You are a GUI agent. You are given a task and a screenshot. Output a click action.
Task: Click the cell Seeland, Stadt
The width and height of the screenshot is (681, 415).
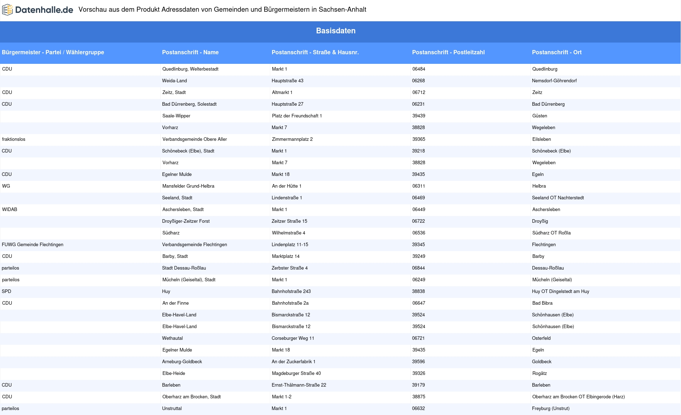pyautogui.click(x=177, y=198)
